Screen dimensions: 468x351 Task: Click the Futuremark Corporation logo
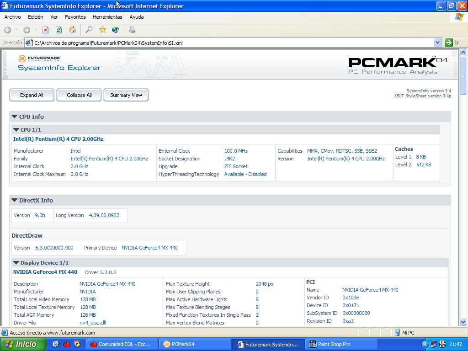click(39, 58)
